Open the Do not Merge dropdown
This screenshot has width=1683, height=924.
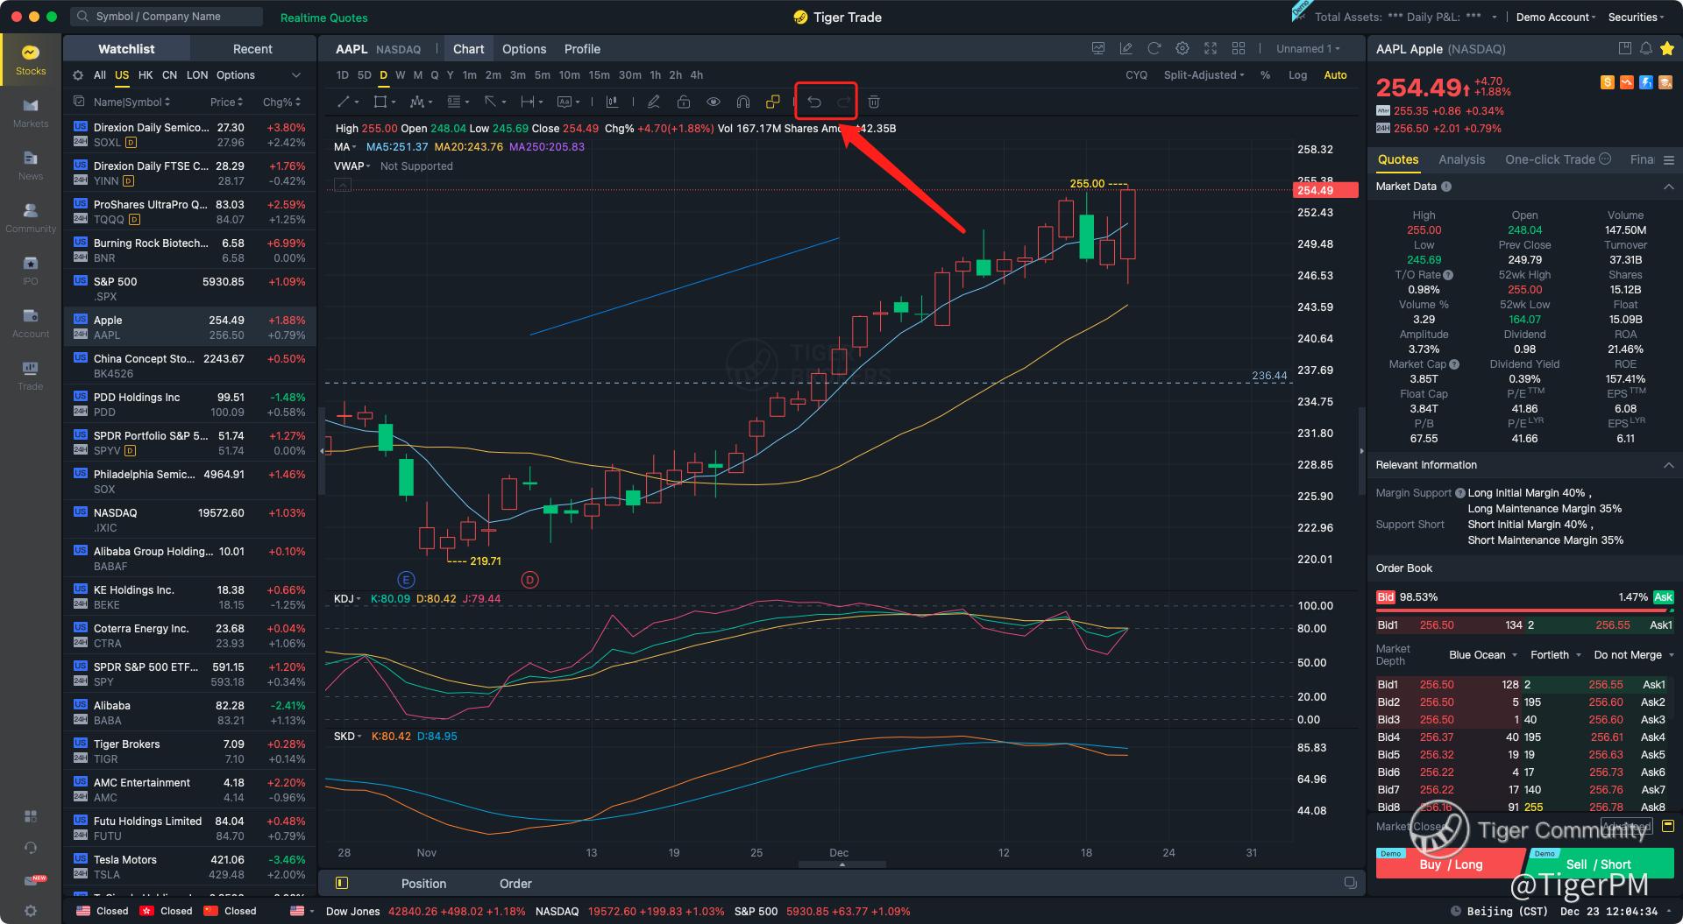coord(1634,655)
